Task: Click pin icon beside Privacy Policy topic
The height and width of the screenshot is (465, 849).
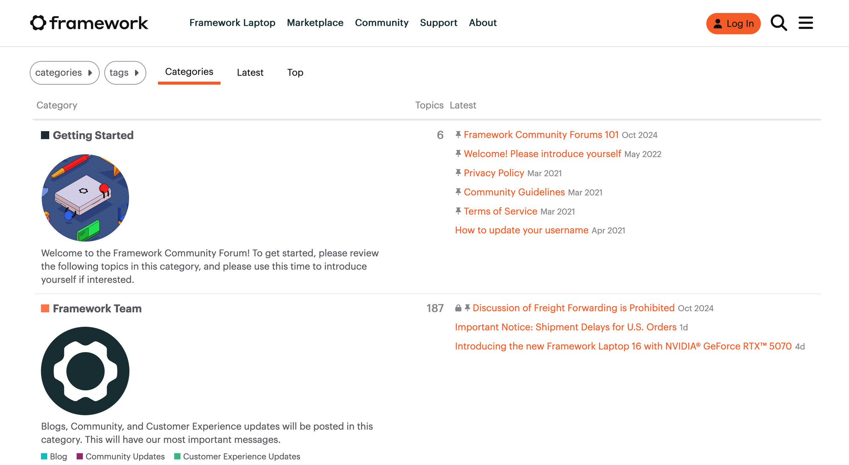Action: click(x=458, y=173)
